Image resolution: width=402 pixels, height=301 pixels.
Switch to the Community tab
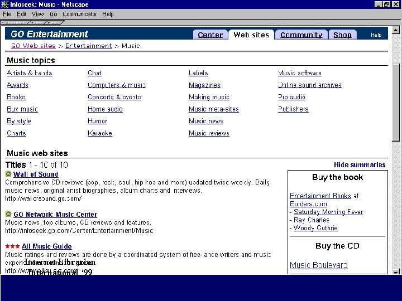[301, 35]
